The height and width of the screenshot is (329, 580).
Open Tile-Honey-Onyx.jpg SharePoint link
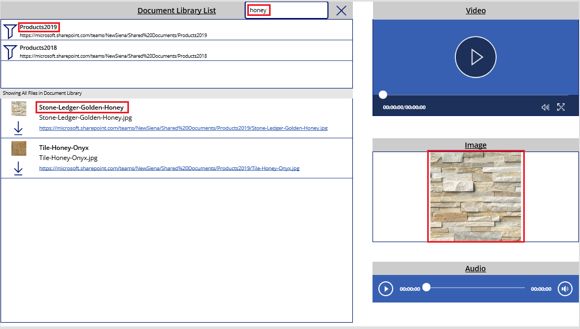point(169,168)
